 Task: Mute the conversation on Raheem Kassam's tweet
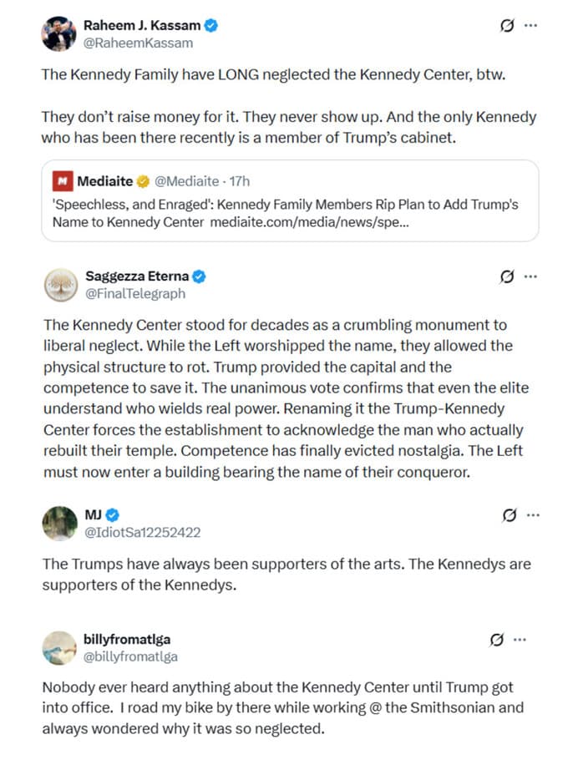coord(509,25)
